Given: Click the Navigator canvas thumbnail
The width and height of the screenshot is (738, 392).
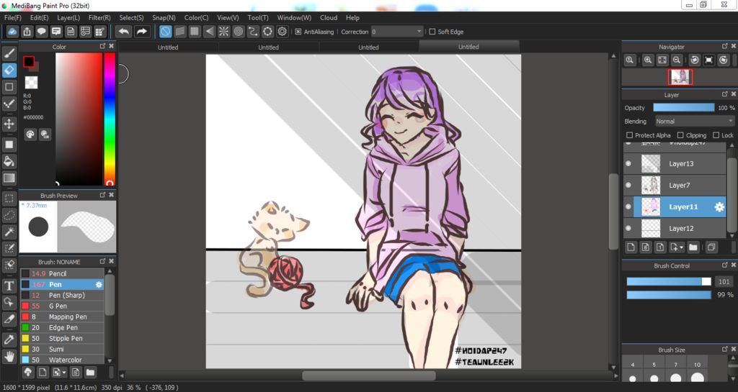Looking at the screenshot, I should click(x=680, y=77).
